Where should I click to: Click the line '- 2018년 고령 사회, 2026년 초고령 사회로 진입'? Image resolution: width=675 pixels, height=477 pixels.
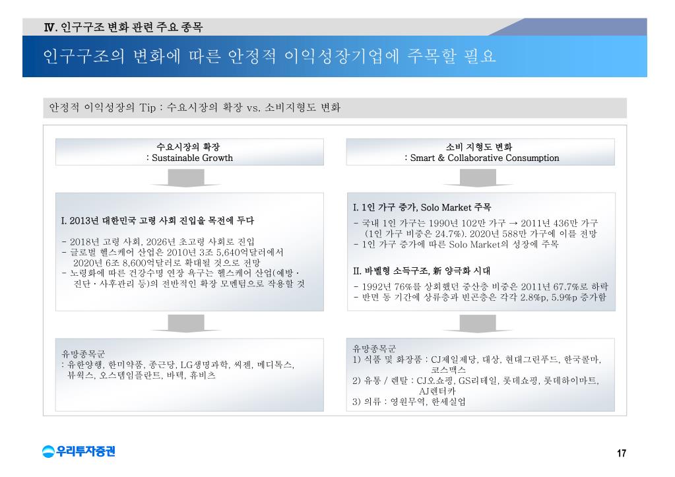coord(158,241)
